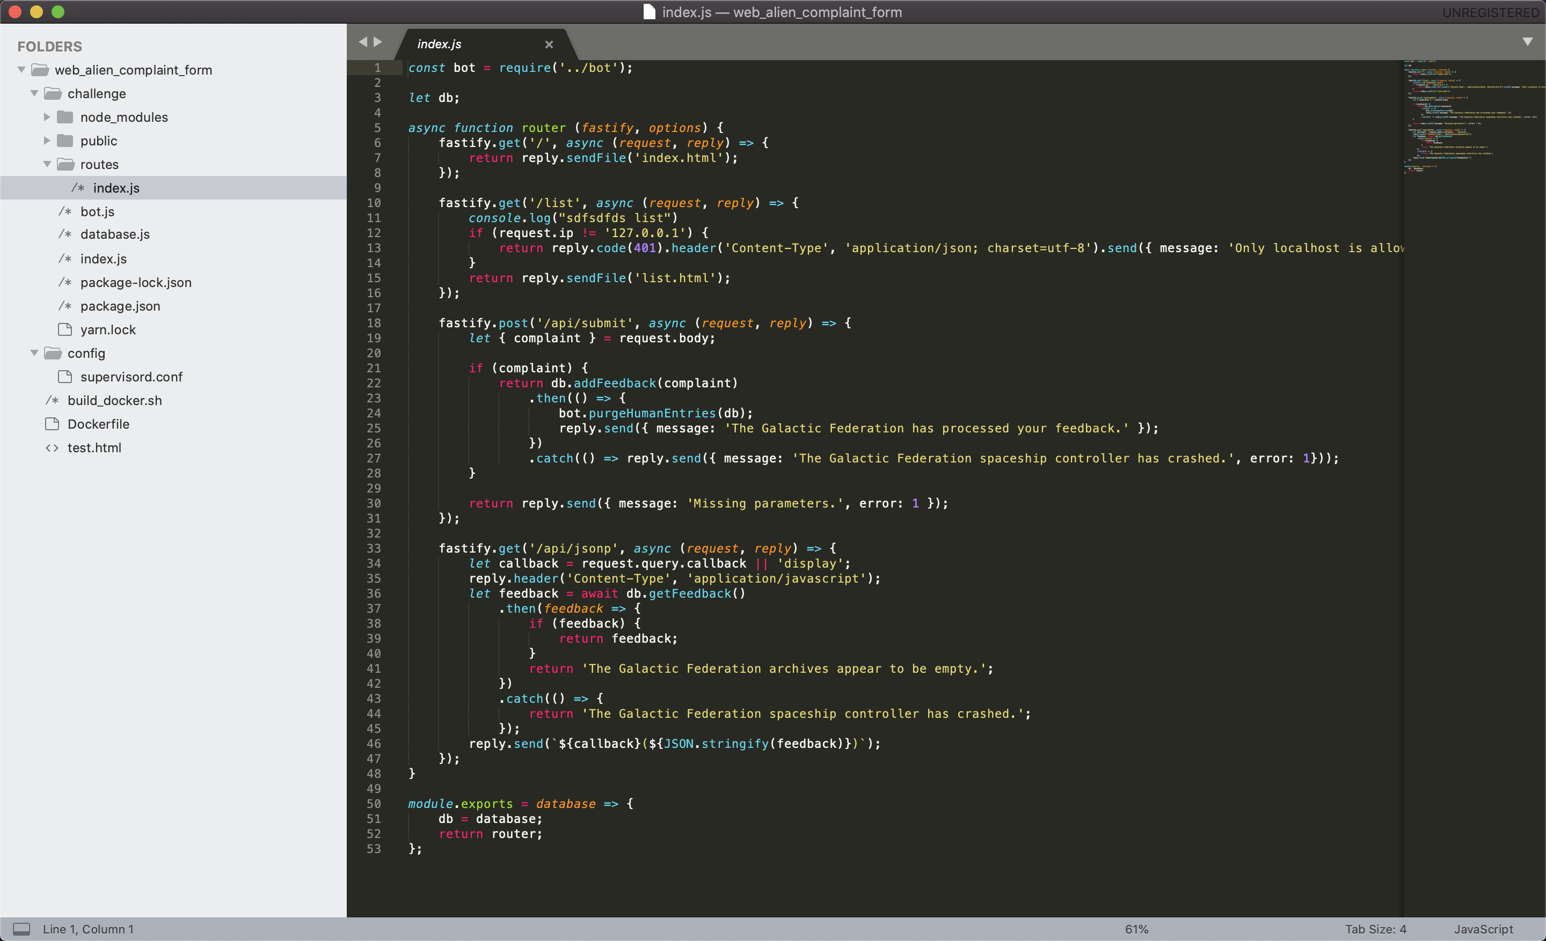This screenshot has height=941, width=1546.
Task: Click JSON.stringify call on line 46
Action: [716, 744]
